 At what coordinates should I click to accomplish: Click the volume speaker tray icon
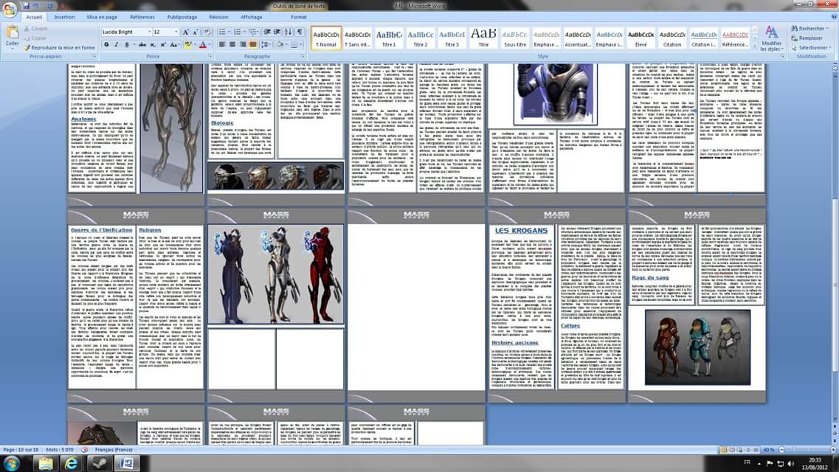[791, 463]
